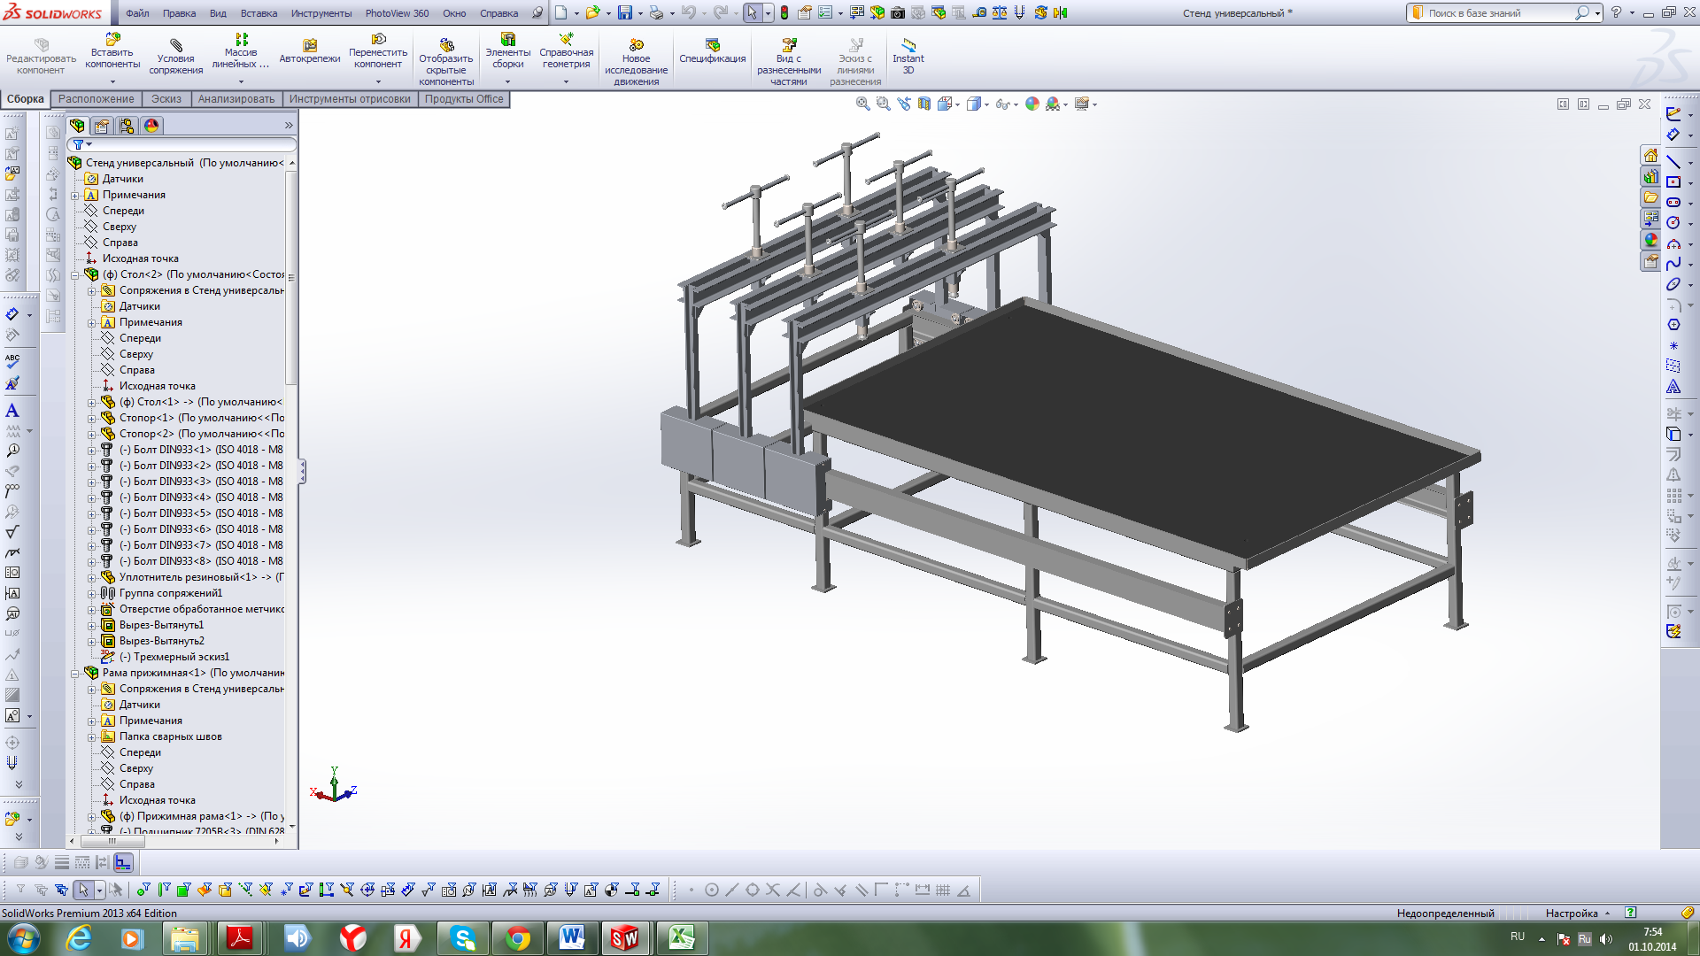Open DisplayManager colored sphere tab

[151, 126]
